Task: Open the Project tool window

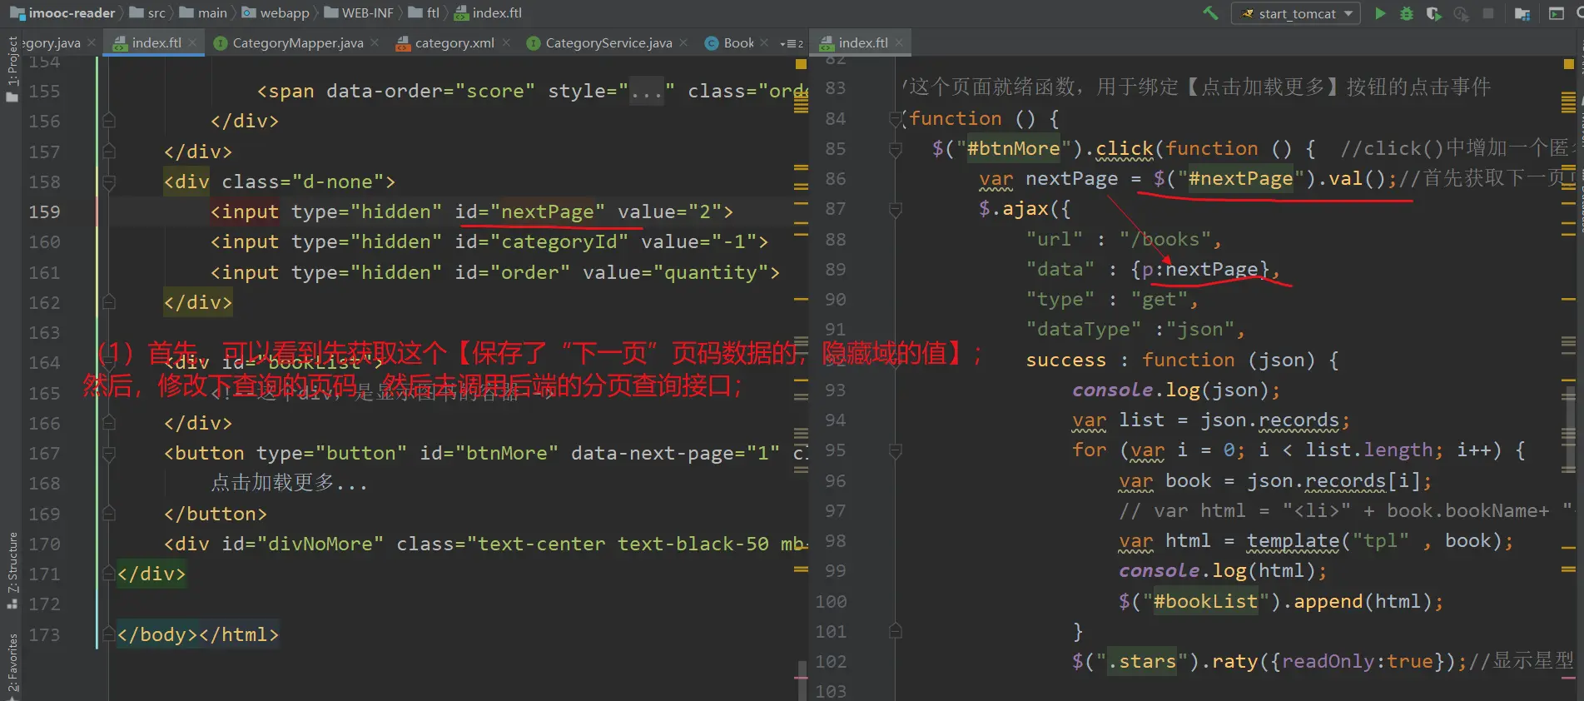Action: [x=12, y=69]
